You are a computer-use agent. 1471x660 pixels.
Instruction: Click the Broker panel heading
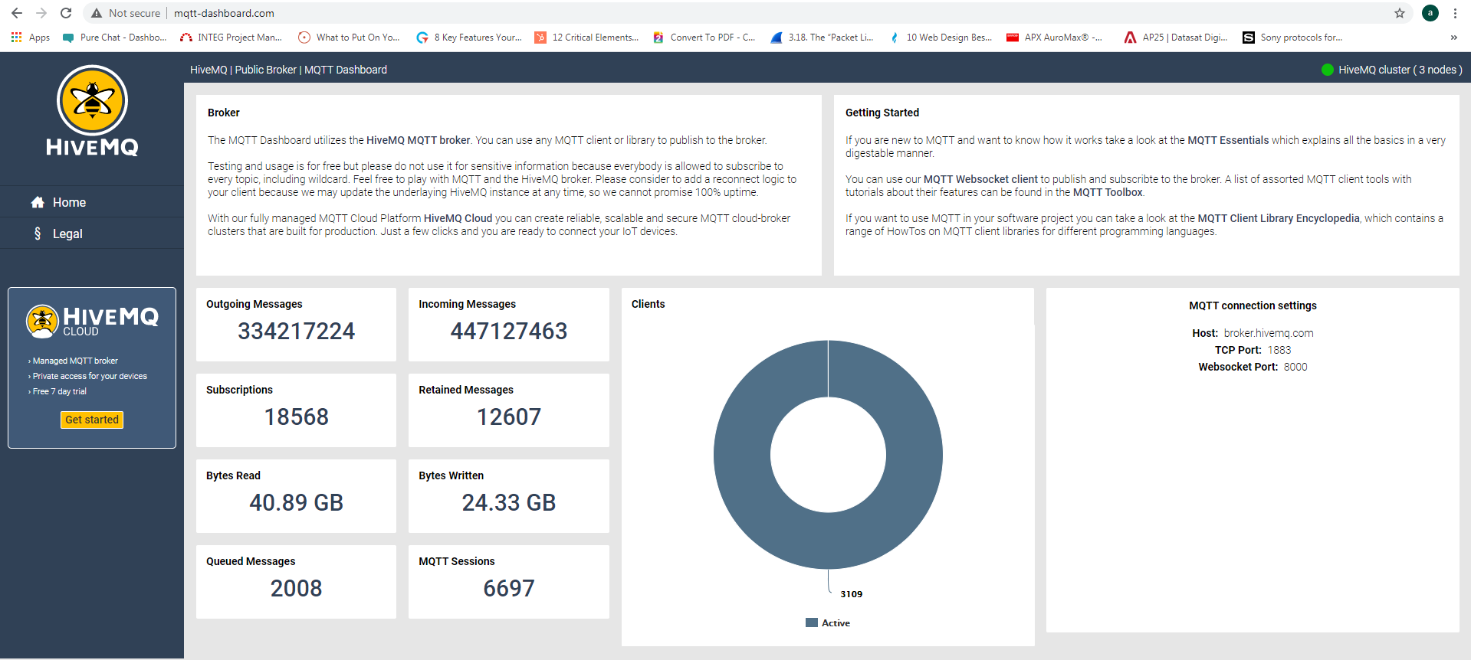tap(224, 113)
